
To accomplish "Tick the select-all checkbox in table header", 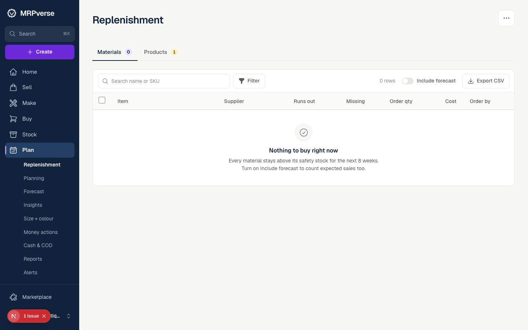I will pos(102,100).
